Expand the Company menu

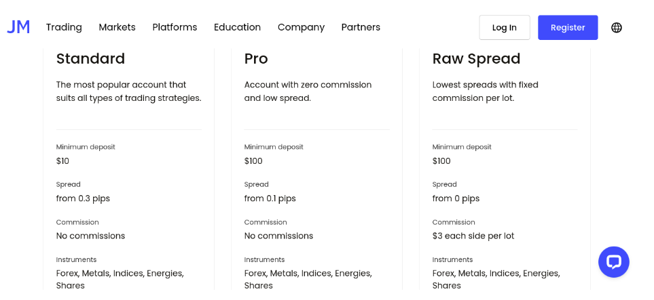point(301,27)
